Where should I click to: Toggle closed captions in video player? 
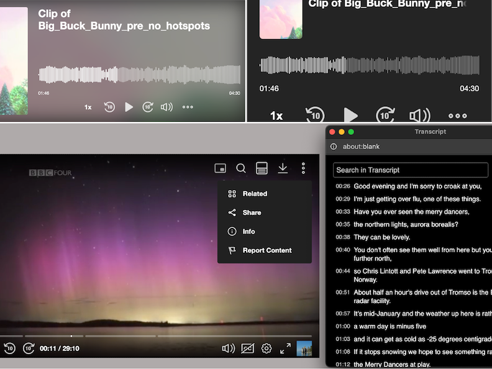pos(248,348)
